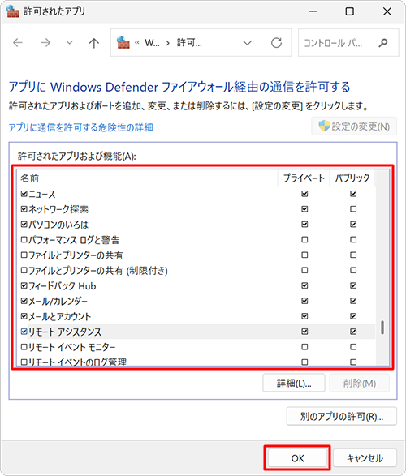The image size is (406, 476).
Task: Select the パソコンのいろは row text
Action: (x=58, y=225)
